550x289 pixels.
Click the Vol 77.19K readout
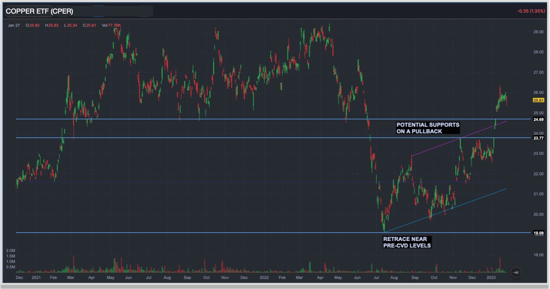pyautogui.click(x=111, y=25)
